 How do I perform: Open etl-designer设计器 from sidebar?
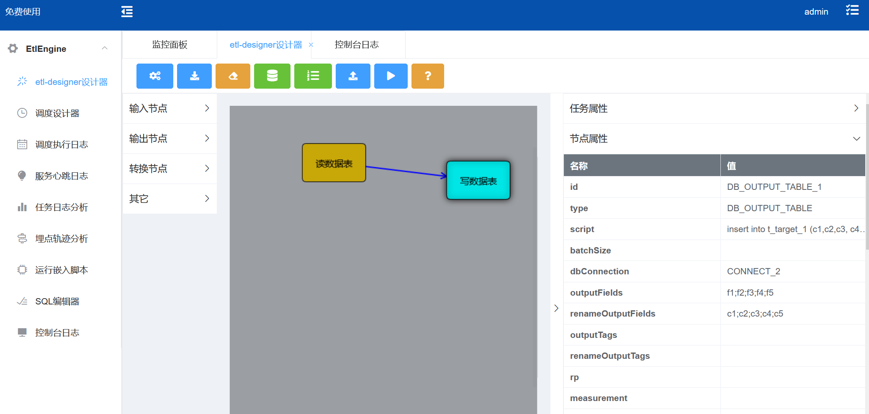tap(72, 82)
